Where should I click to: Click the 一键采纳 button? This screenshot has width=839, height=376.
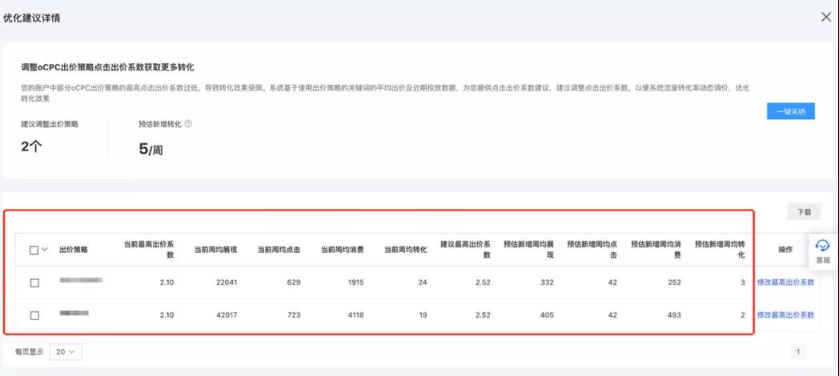click(x=790, y=111)
